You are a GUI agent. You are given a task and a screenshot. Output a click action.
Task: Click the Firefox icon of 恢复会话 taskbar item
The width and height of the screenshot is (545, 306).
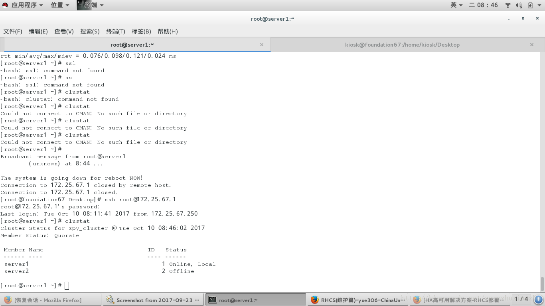pos(8,300)
